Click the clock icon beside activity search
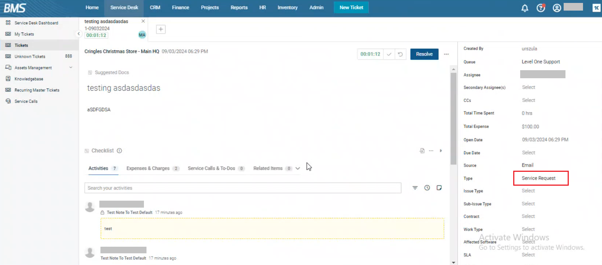Screen dimensions: 602x265 [427, 188]
